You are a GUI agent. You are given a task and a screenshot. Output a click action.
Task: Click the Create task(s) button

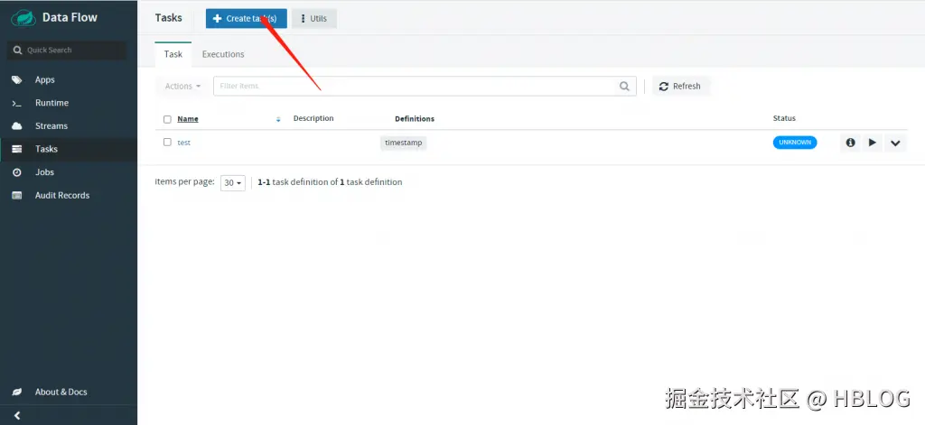click(246, 18)
